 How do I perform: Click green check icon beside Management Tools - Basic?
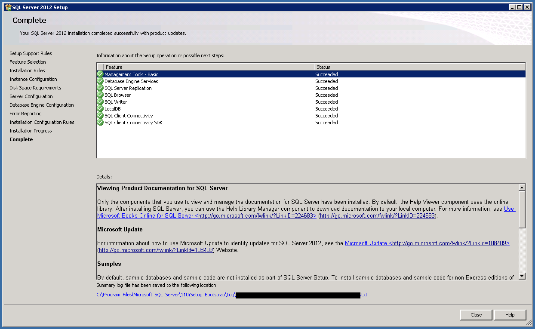pos(100,74)
